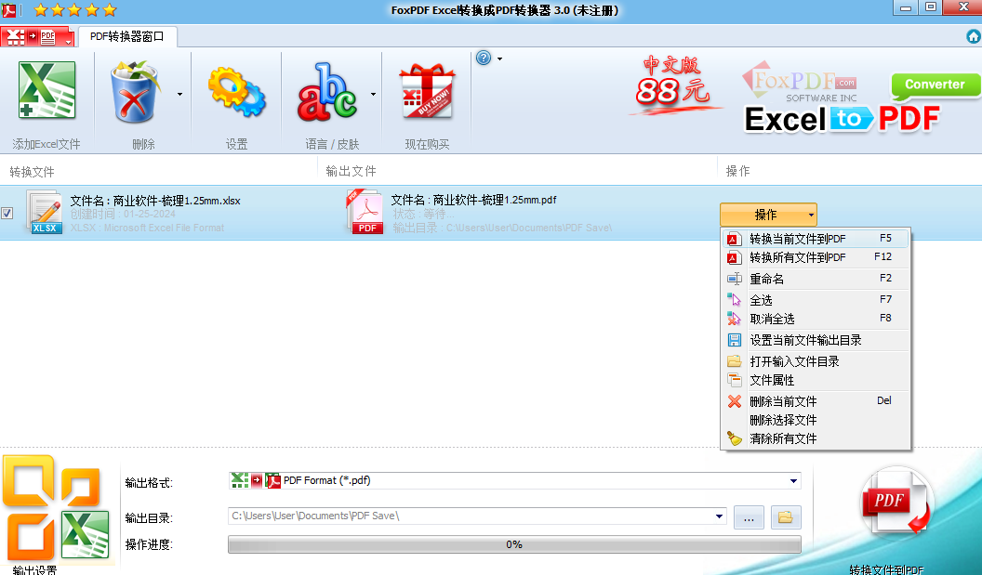Click the output directory path field
This screenshot has height=575, width=982.
click(470, 516)
